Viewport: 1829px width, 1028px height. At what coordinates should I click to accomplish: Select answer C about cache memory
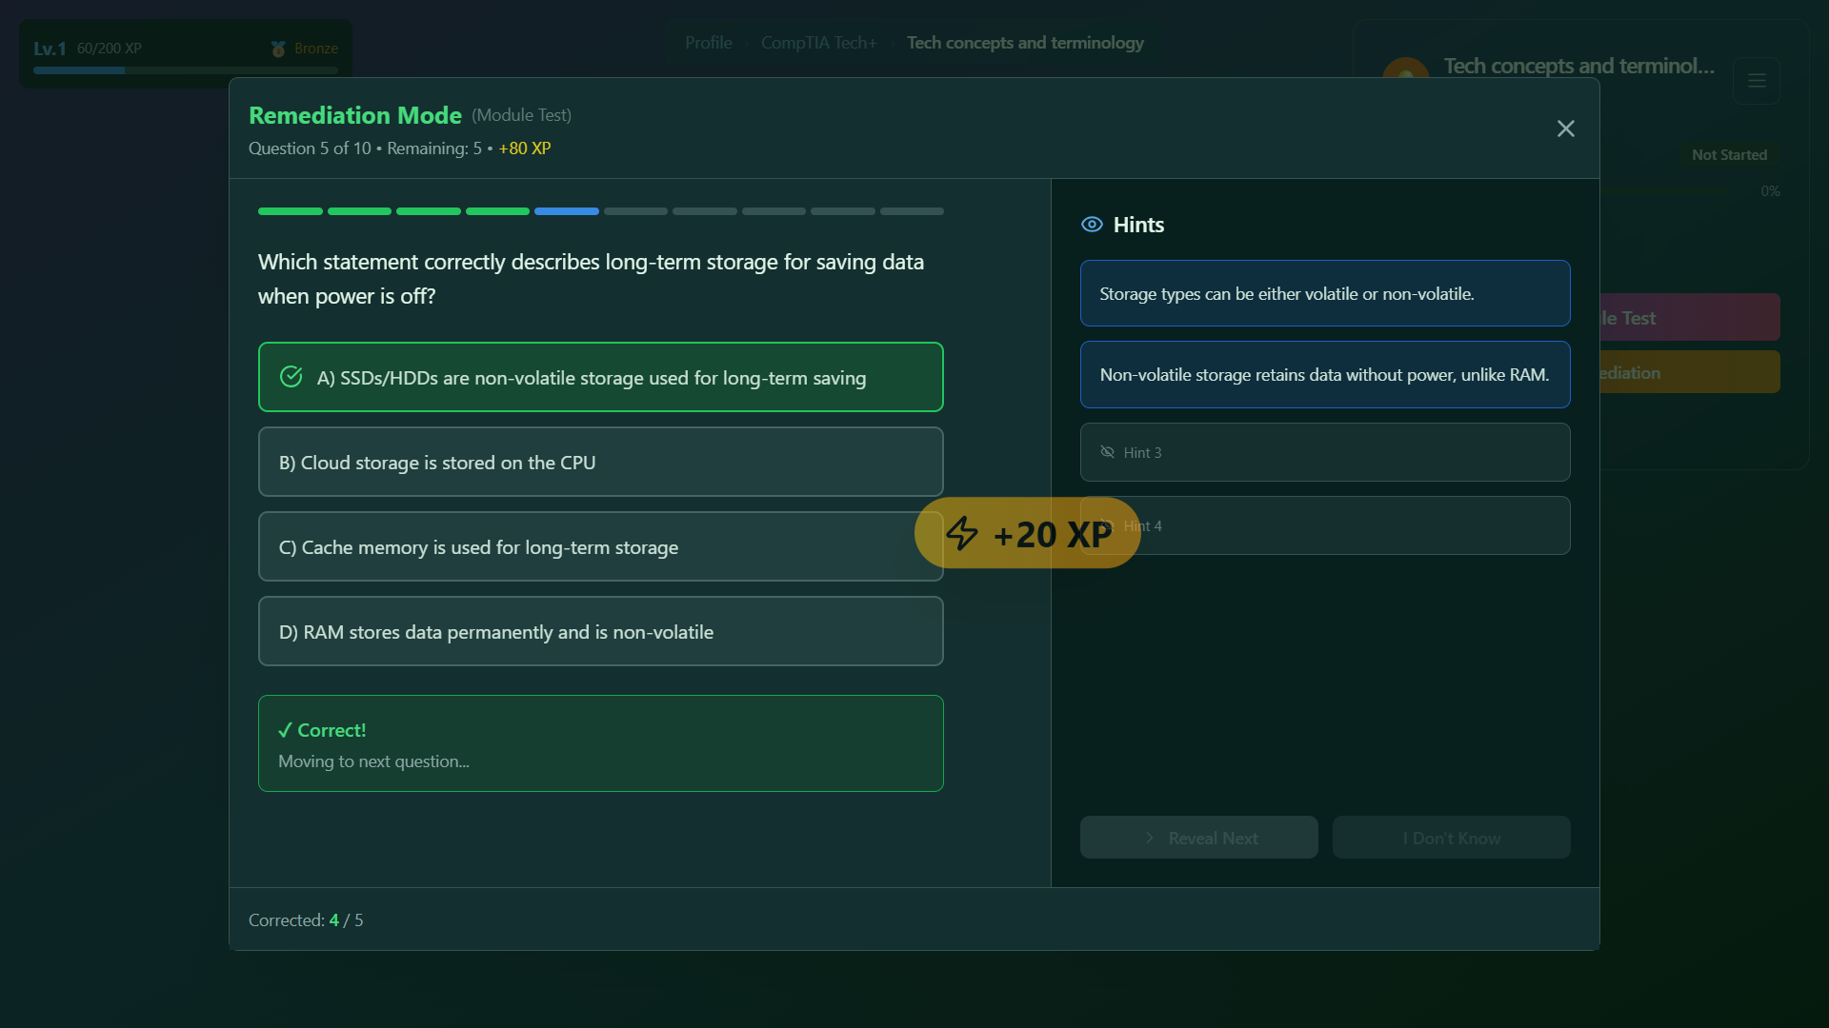click(x=600, y=546)
